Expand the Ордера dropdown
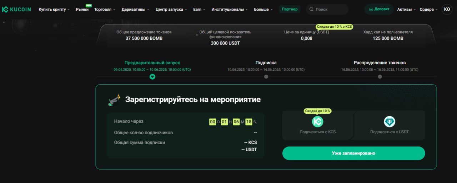This screenshot has height=183, width=457. point(428,10)
